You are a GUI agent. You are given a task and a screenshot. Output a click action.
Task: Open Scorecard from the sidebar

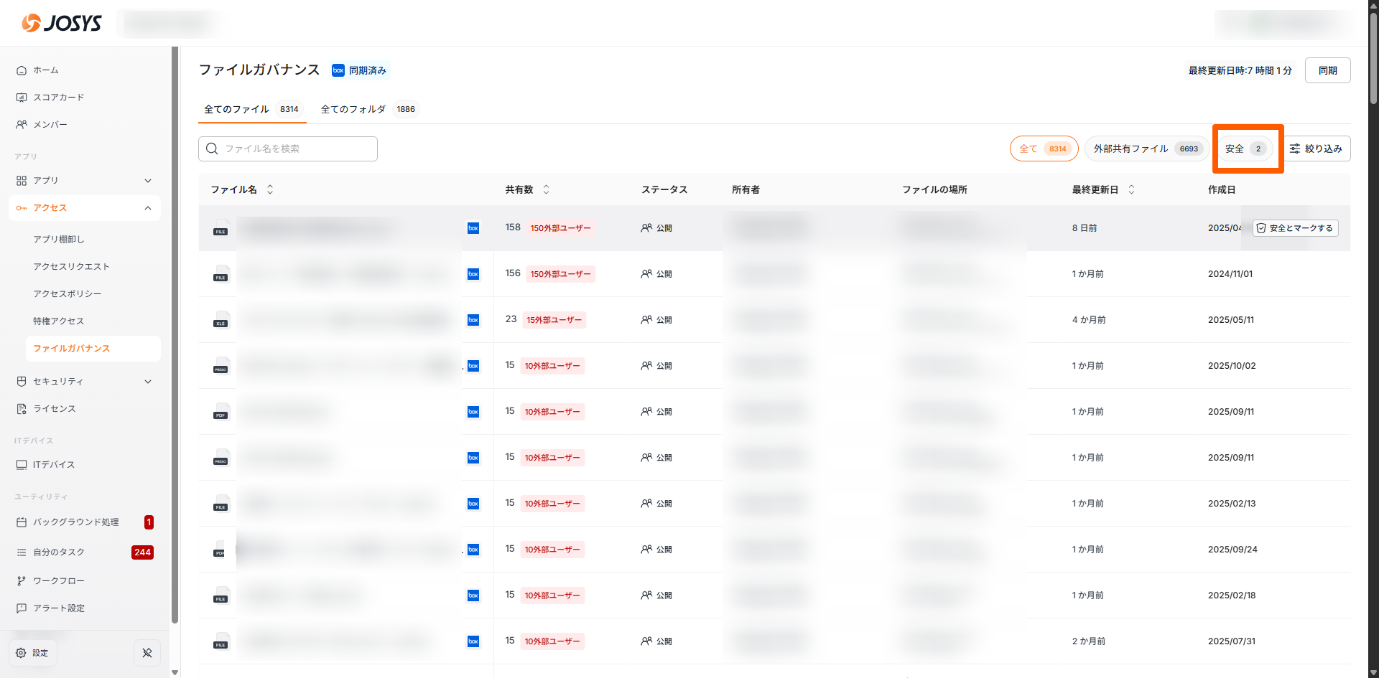58,98
